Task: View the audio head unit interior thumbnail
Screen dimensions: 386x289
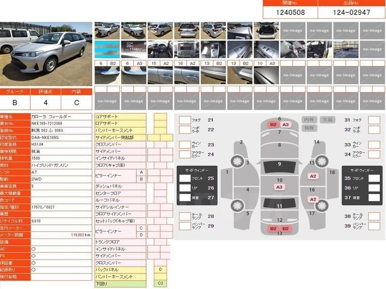Action: click(x=187, y=49)
